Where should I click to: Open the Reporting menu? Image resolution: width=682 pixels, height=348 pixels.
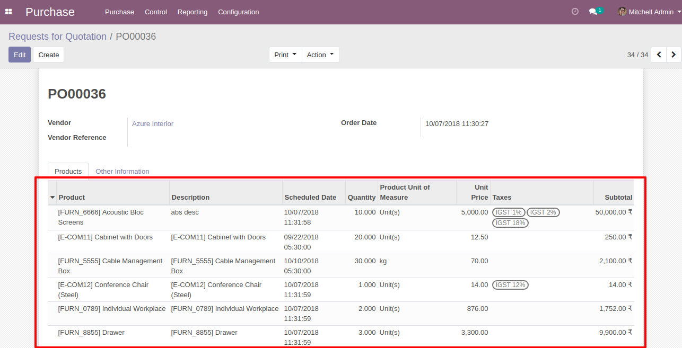pos(193,12)
